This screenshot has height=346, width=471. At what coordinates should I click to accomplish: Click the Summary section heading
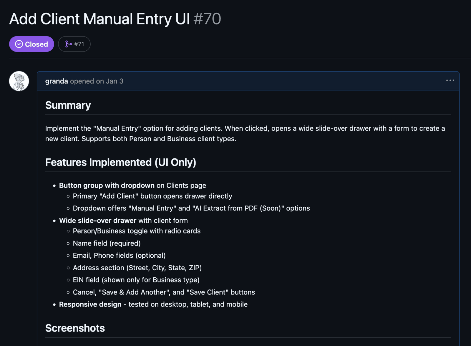(x=68, y=105)
